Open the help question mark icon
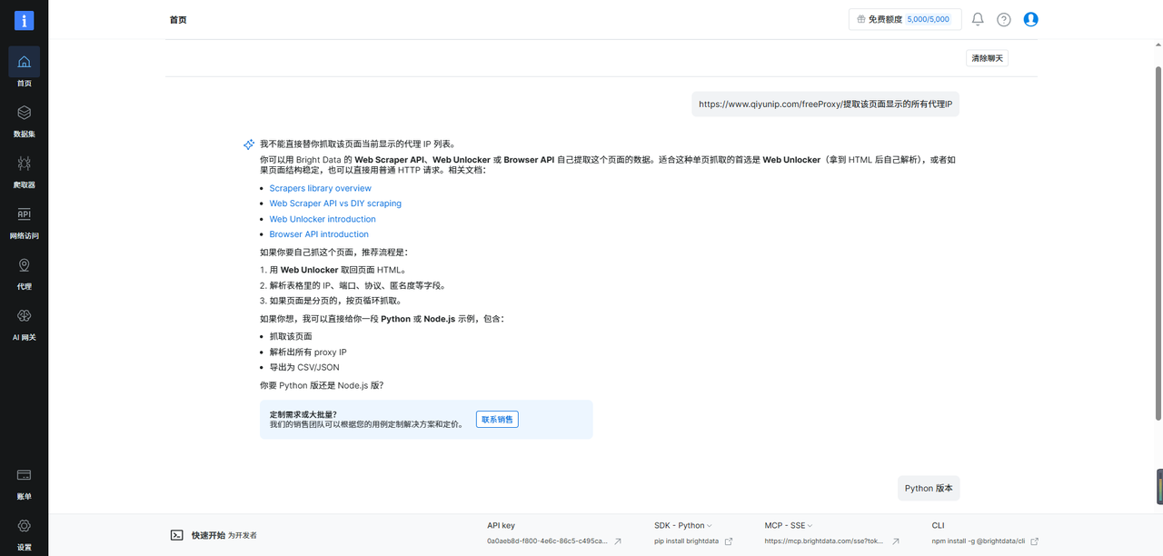 [x=1004, y=19]
